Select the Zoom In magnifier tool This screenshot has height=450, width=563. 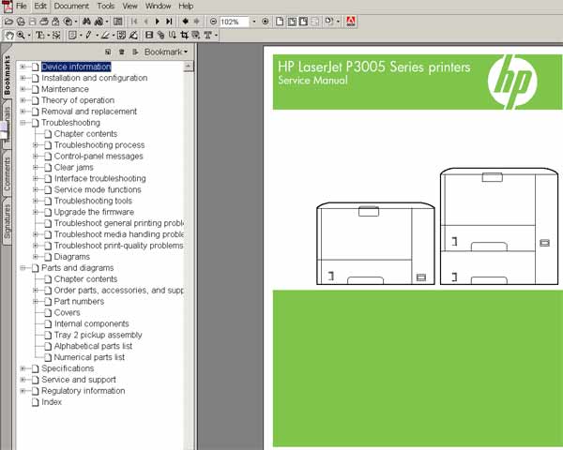click(21, 36)
